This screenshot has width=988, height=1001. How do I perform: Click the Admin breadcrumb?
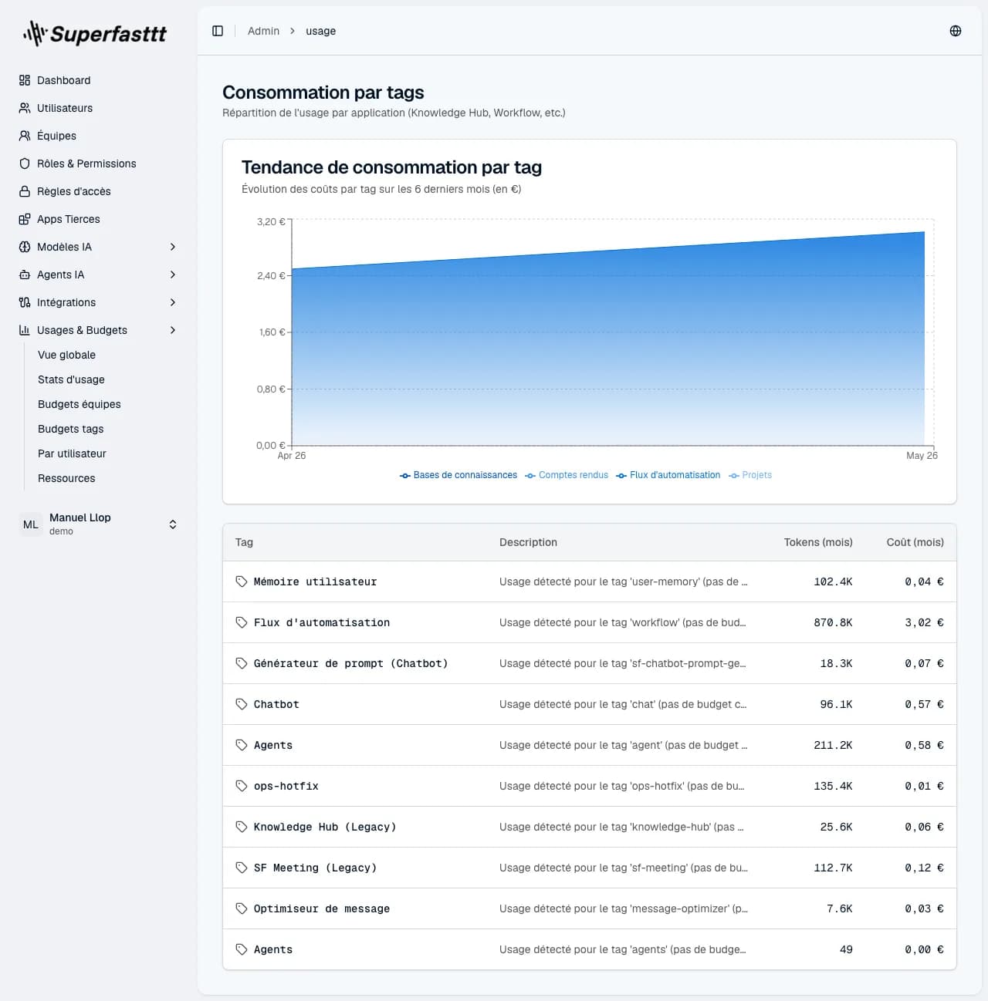pos(263,31)
